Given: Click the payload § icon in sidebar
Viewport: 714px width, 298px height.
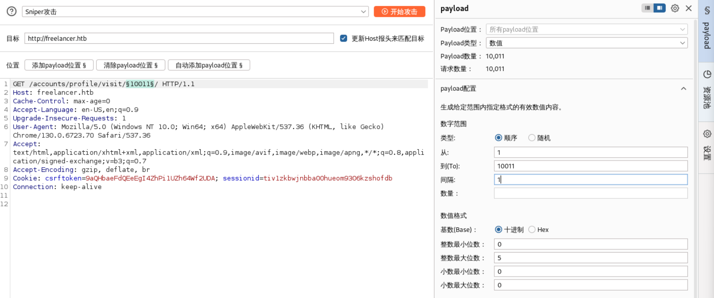Looking at the screenshot, I should pyautogui.click(x=707, y=10).
